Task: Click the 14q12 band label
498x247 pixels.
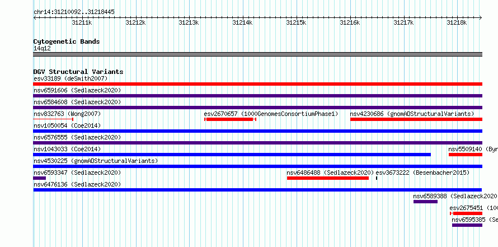Action: pyautogui.click(x=42, y=49)
